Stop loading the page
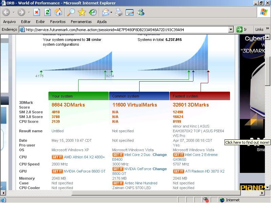 tap(37, 12)
